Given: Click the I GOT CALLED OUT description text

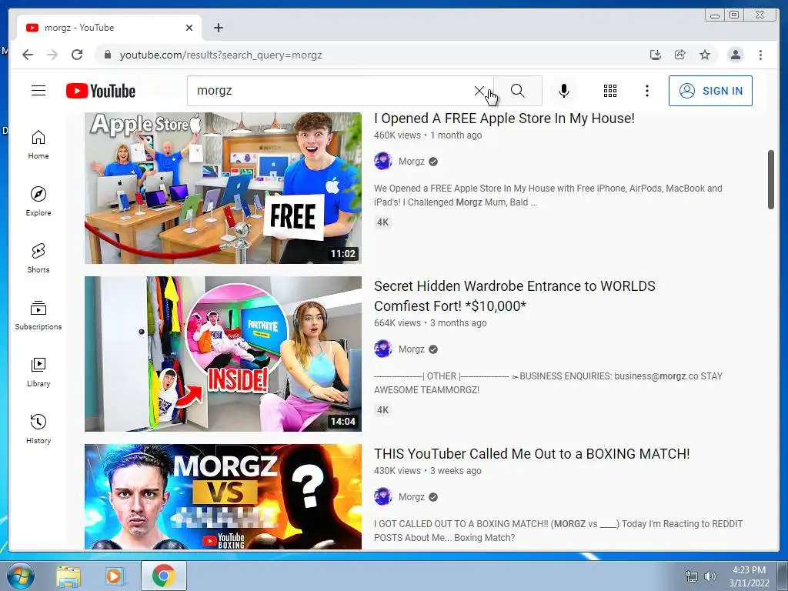Looking at the screenshot, I should point(558,531).
